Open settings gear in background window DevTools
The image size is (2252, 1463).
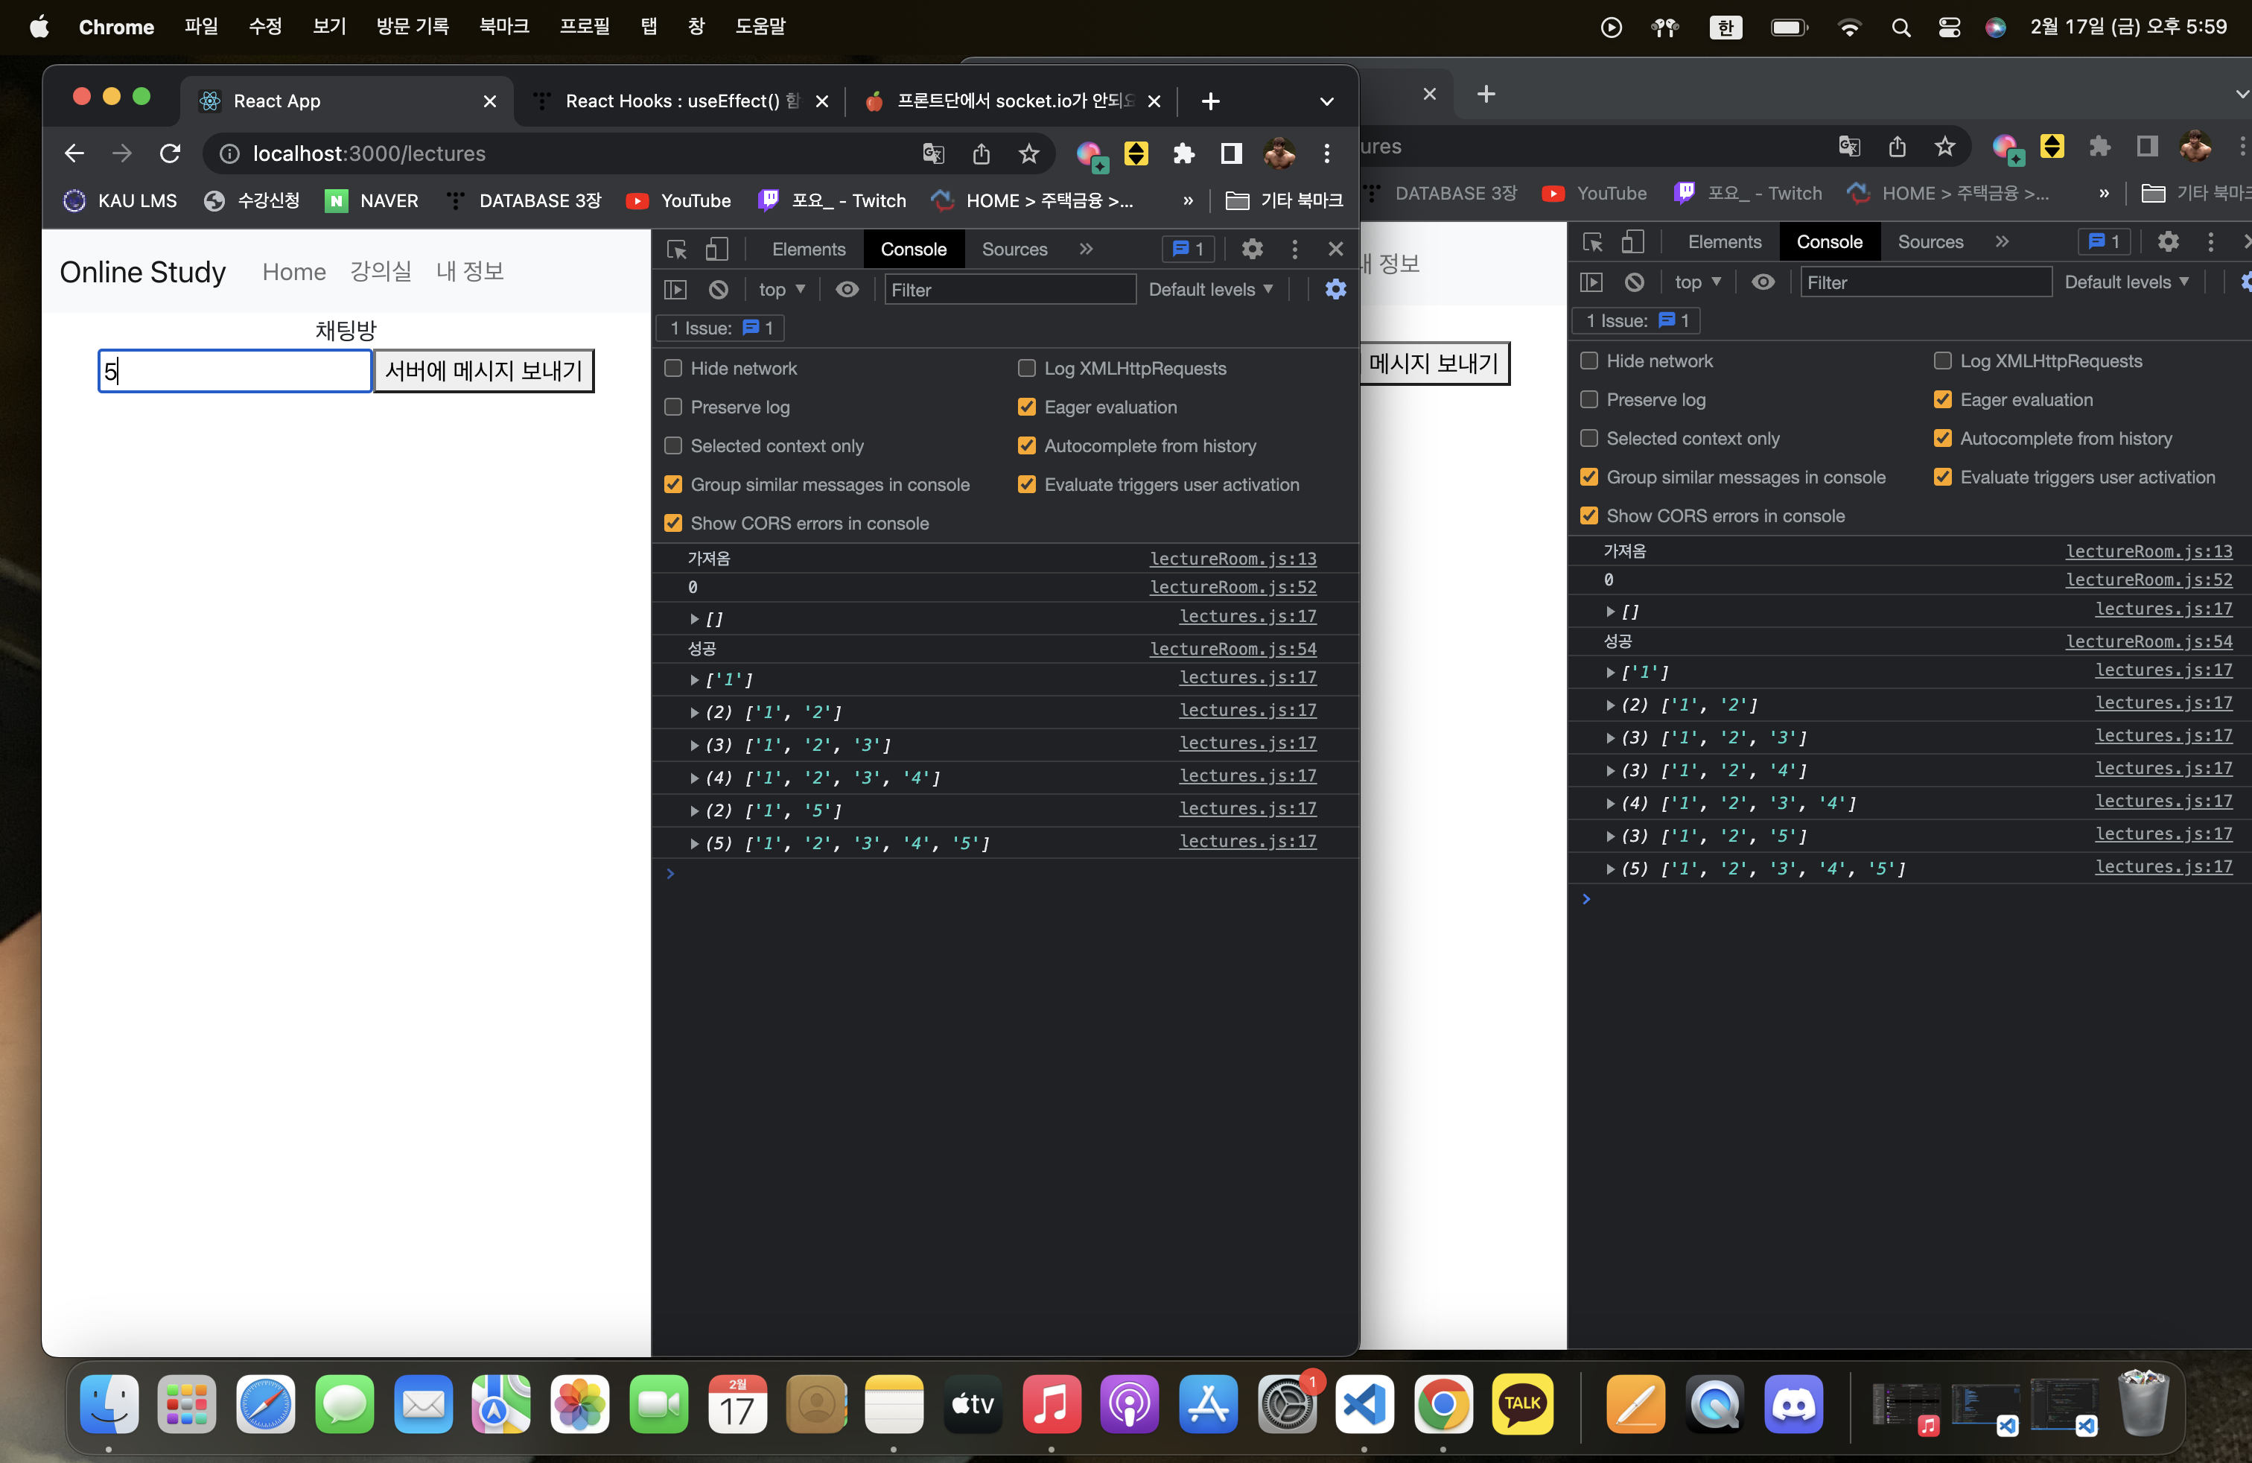click(x=2168, y=241)
